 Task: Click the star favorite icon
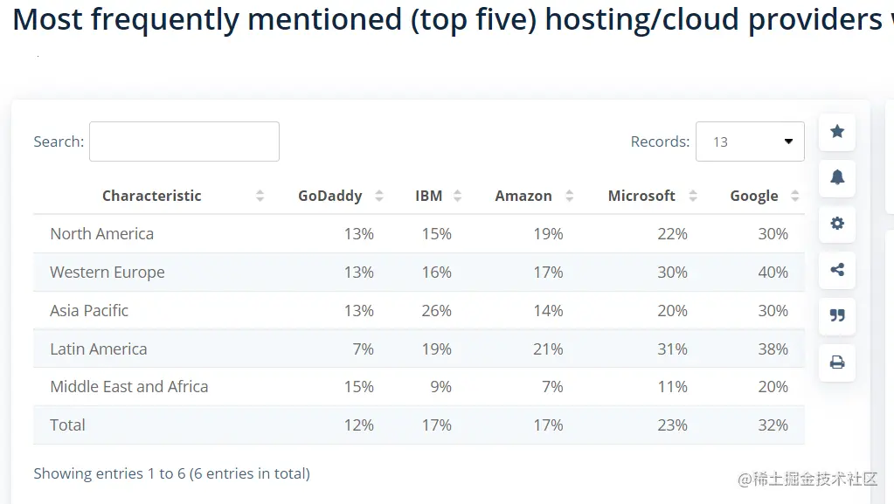pos(837,132)
